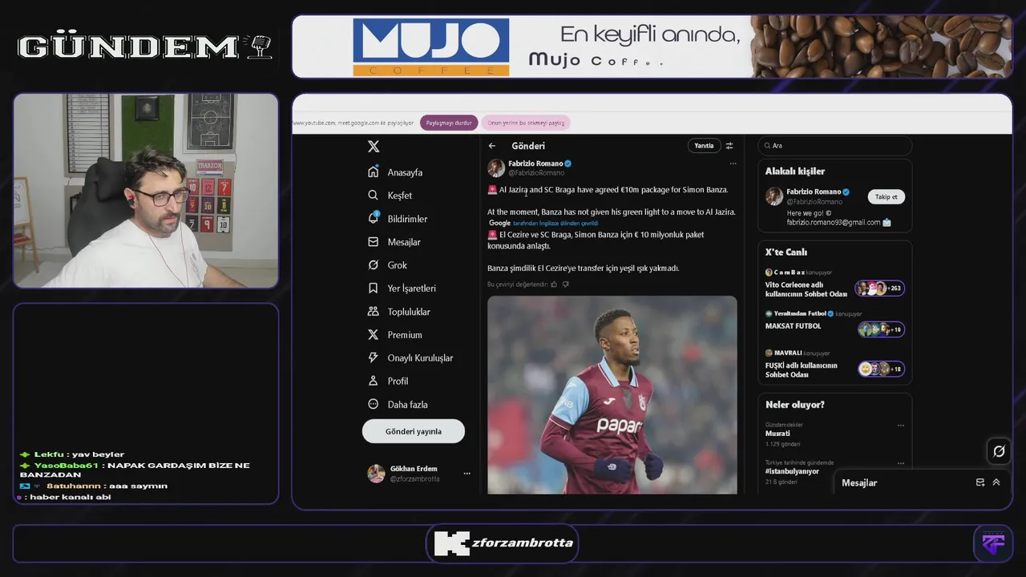This screenshot has height=577, width=1026.
Task: Click the Yanıtla button
Action: click(704, 146)
